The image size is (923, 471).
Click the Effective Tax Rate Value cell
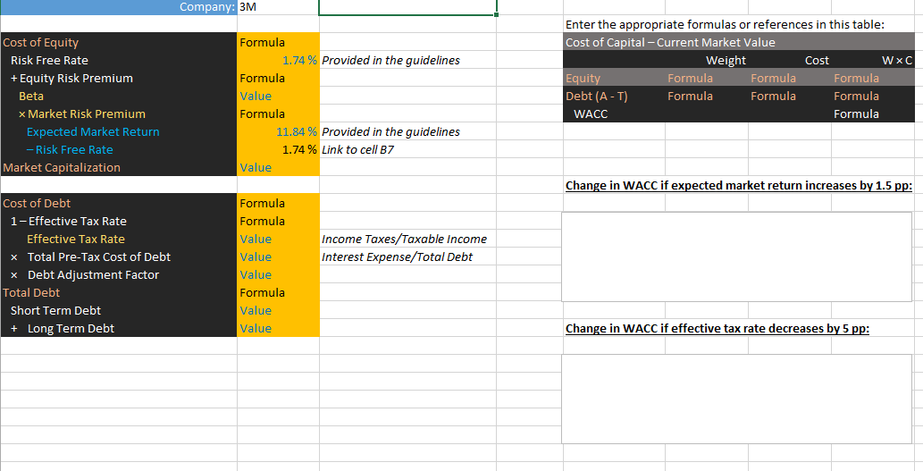tap(278, 239)
